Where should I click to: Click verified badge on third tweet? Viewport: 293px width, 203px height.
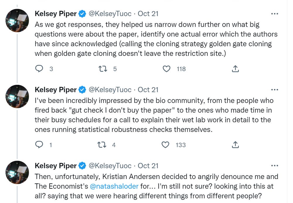click(82, 166)
